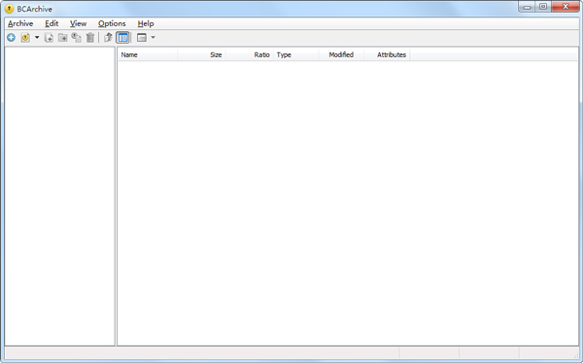Click the trash can delete icon

(90, 38)
